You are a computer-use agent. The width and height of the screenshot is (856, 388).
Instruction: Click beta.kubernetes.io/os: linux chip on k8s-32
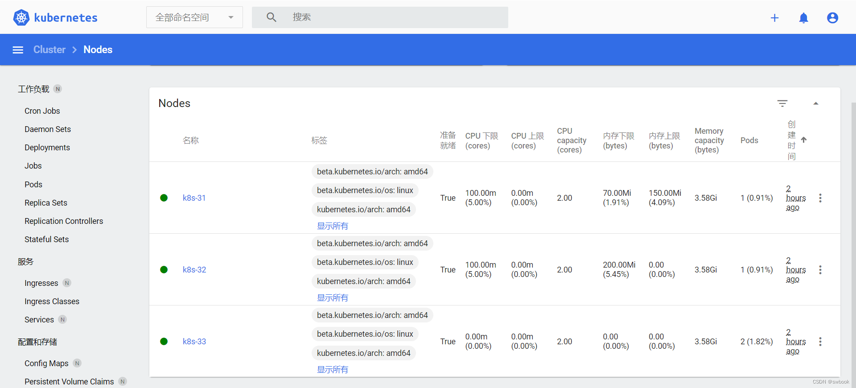(x=365, y=262)
